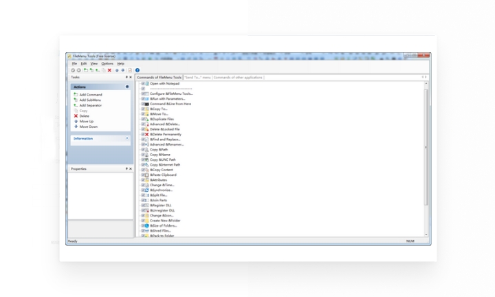This screenshot has width=495, height=297.
Task: Click the right tab-scroll arrow
Action: pyautogui.click(x=426, y=77)
